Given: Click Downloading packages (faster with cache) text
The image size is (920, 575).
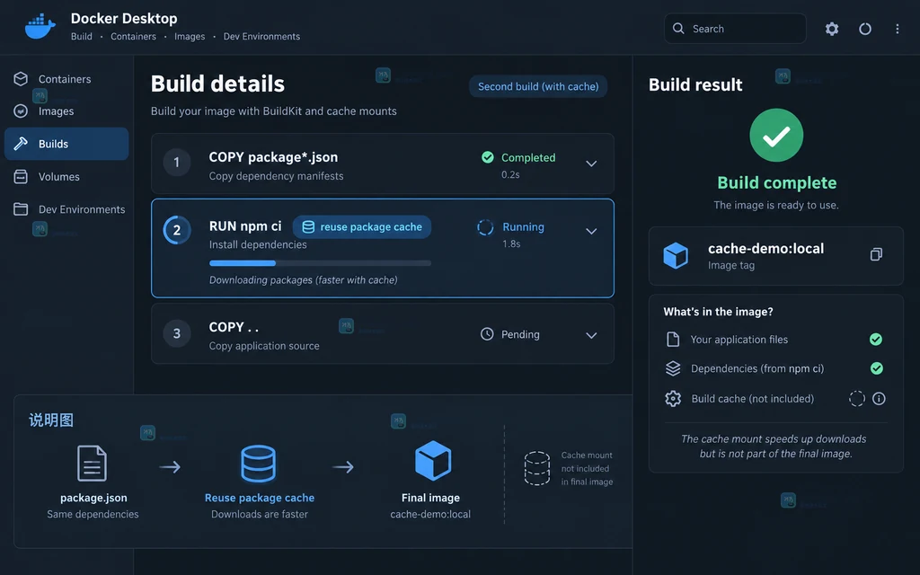Looking at the screenshot, I should 304,280.
